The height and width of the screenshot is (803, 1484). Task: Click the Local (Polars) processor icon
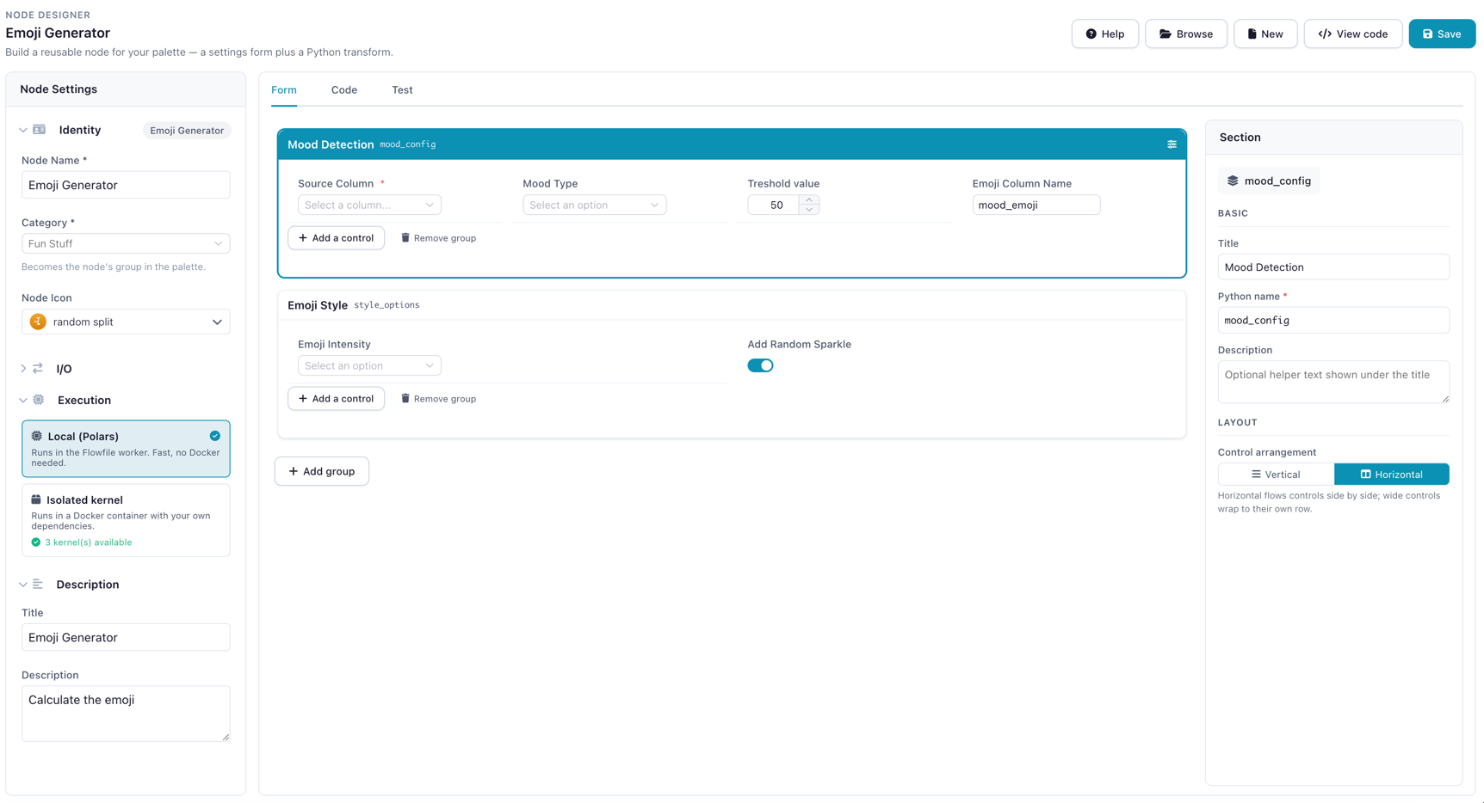pos(37,436)
